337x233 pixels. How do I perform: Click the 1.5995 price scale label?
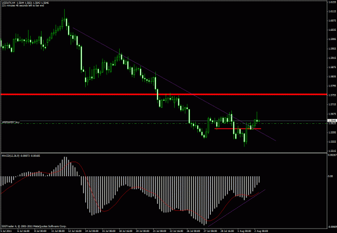[331, 39]
